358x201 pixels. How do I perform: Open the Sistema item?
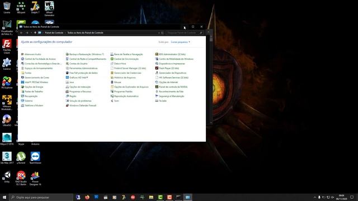click(27, 100)
